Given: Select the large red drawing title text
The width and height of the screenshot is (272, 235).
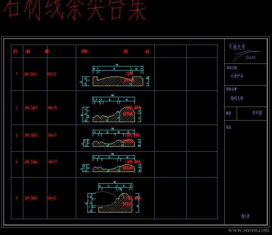Looking at the screenshot, I should [x=75, y=10].
